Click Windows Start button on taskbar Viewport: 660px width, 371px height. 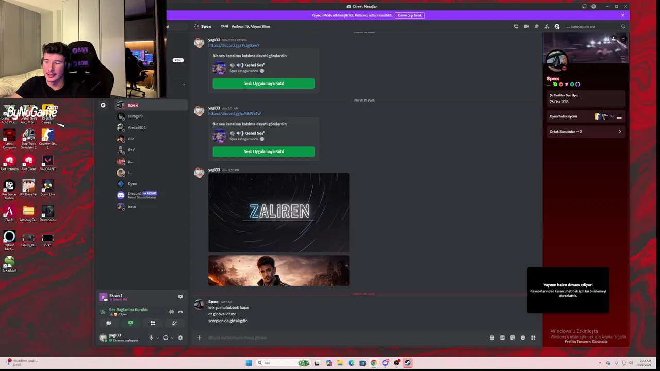coord(249,363)
